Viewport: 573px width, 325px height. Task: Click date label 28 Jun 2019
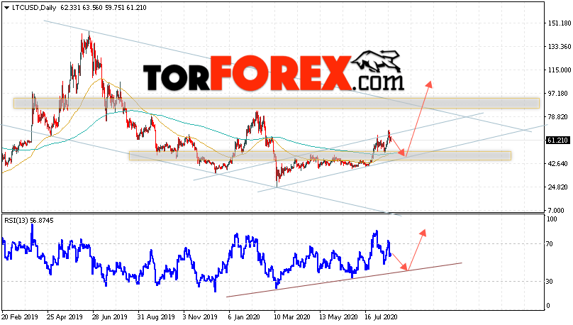(x=110, y=317)
